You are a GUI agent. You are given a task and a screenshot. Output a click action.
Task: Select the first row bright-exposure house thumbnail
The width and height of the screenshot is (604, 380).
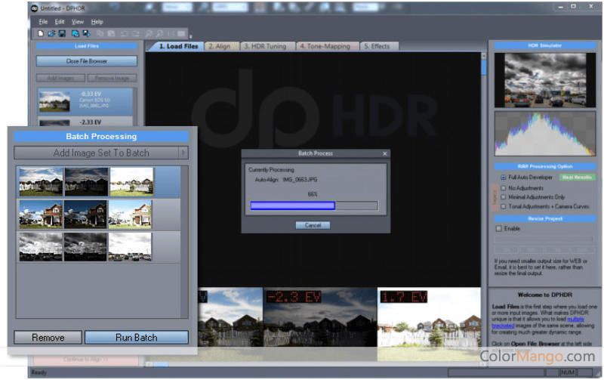pyautogui.click(x=131, y=181)
